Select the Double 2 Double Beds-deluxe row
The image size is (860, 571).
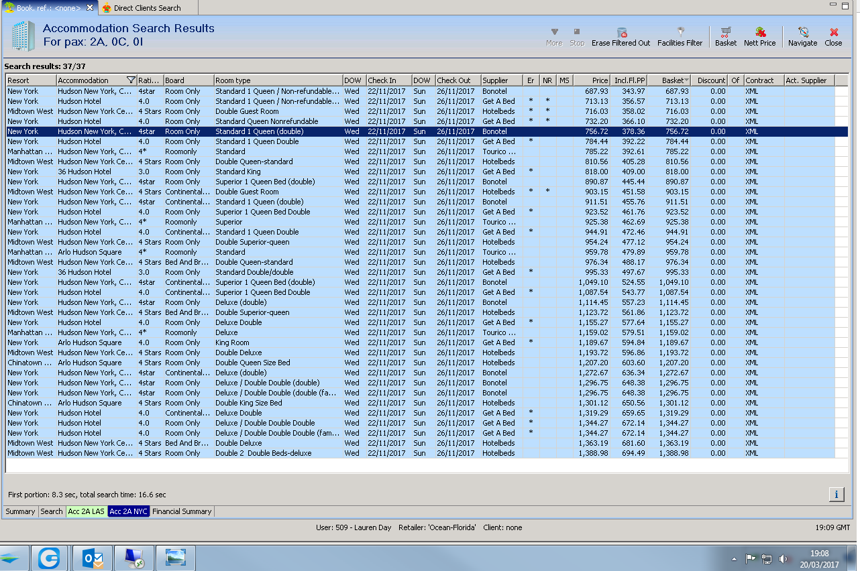[427, 453]
